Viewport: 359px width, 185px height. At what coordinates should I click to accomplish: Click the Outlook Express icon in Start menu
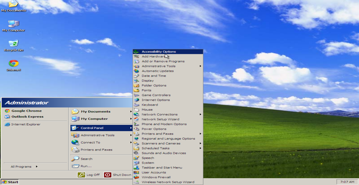(x=7, y=117)
